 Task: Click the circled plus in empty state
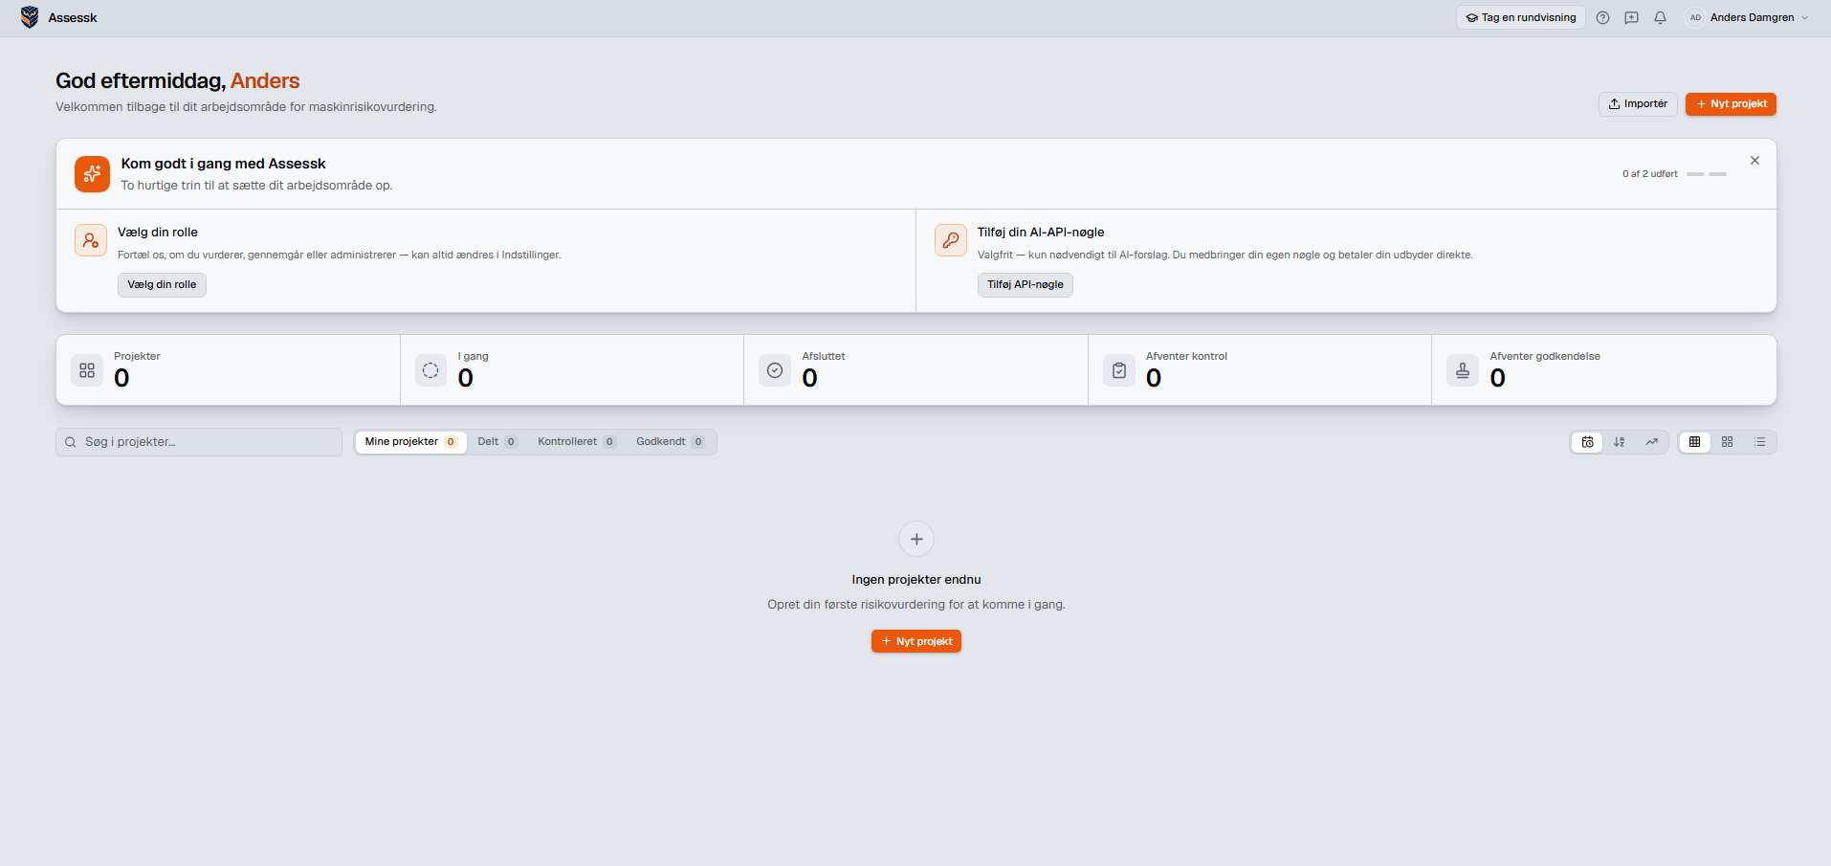click(x=916, y=539)
